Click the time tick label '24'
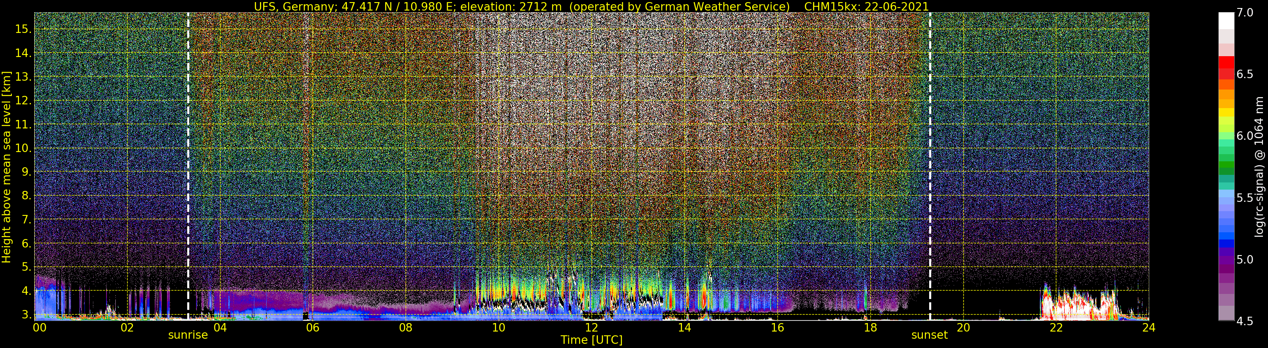1268x348 pixels. coord(1148,328)
